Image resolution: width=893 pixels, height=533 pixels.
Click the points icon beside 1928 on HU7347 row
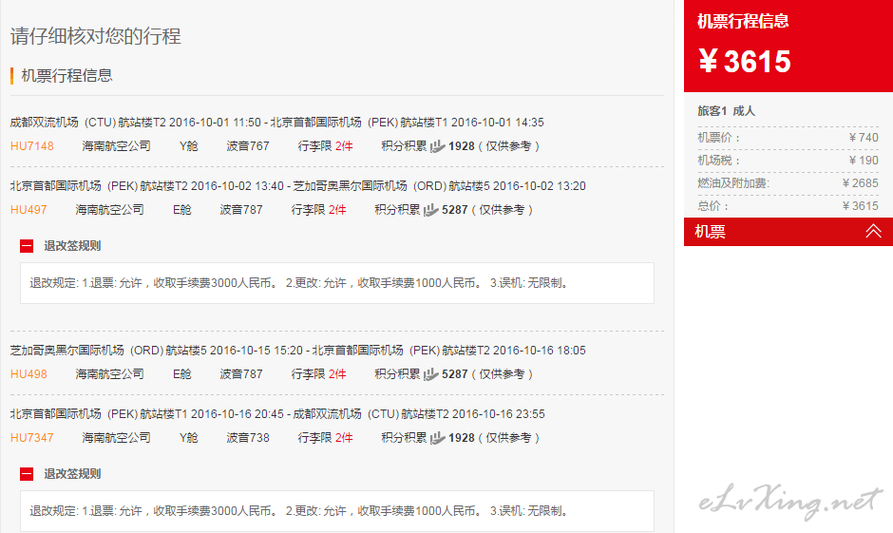pos(437,438)
